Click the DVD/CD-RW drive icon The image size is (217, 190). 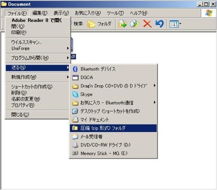(x=75, y=145)
